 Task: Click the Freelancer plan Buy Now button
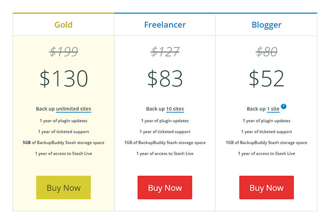tap(165, 188)
